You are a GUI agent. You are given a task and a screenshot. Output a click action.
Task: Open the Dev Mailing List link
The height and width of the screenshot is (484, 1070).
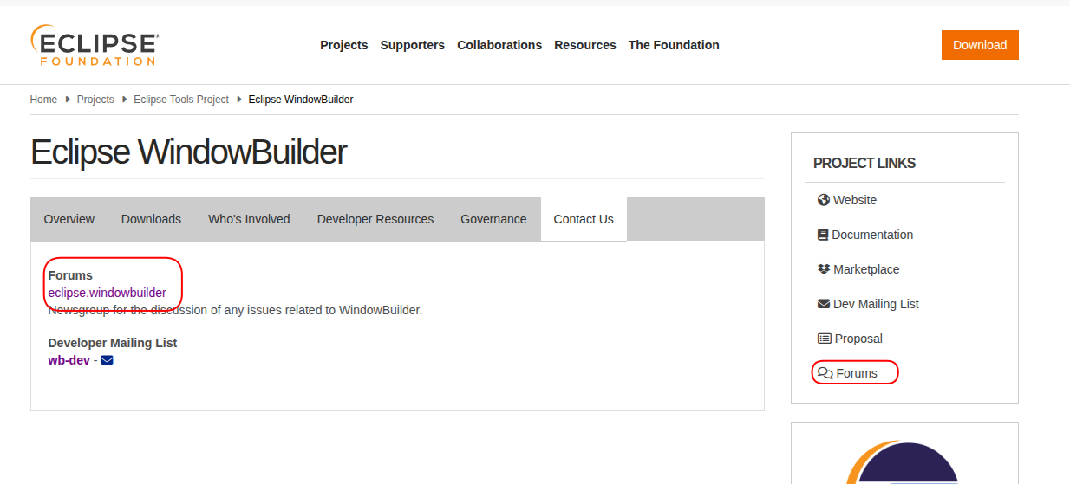[876, 304]
